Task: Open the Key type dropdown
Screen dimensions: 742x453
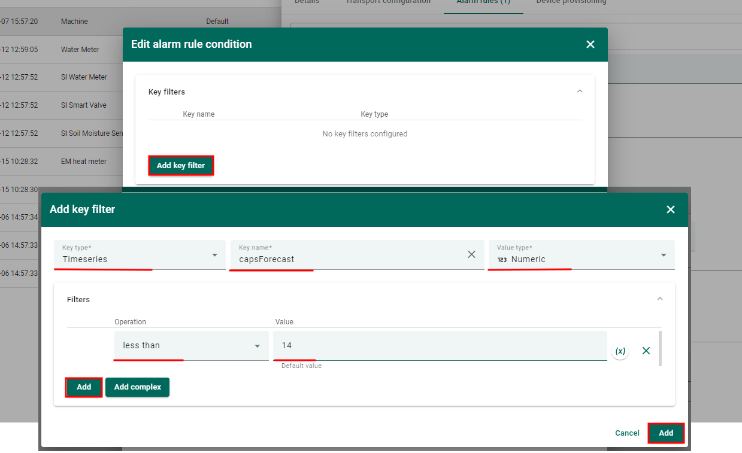Action: pyautogui.click(x=139, y=256)
